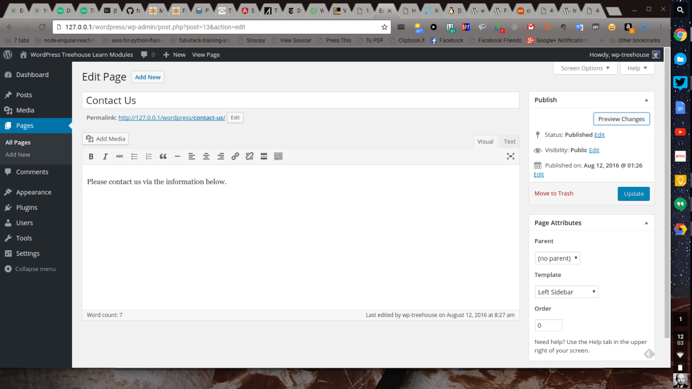Open the Parent page dropdown
Screen dimensions: 692x389
(557, 258)
